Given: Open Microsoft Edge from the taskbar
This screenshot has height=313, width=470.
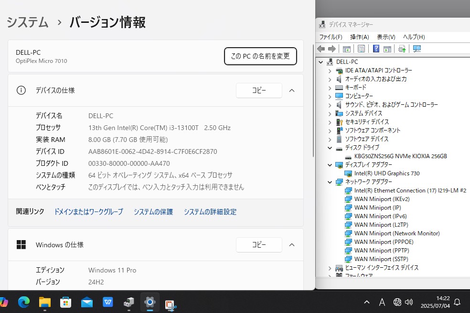Looking at the screenshot, I should coord(24,302).
